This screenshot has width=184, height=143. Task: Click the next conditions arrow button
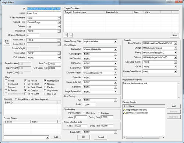tap(71, 35)
